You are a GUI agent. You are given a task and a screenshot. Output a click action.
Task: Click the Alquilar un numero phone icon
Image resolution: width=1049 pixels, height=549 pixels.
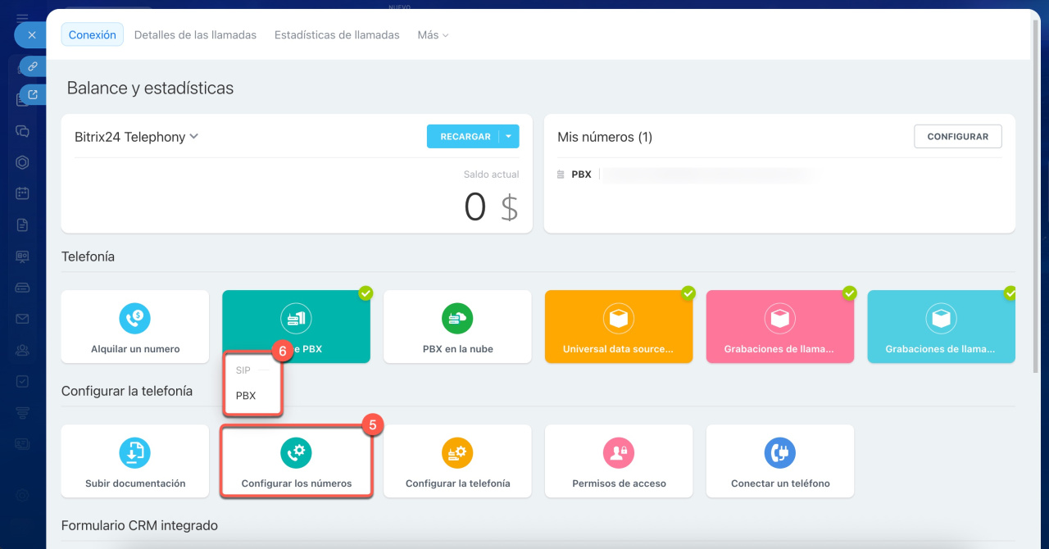point(134,318)
